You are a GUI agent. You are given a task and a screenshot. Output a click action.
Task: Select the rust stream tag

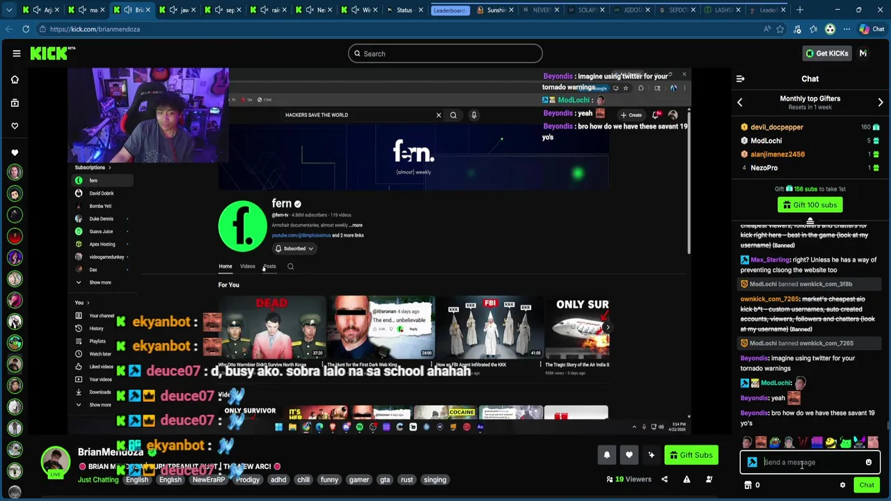tap(407, 479)
